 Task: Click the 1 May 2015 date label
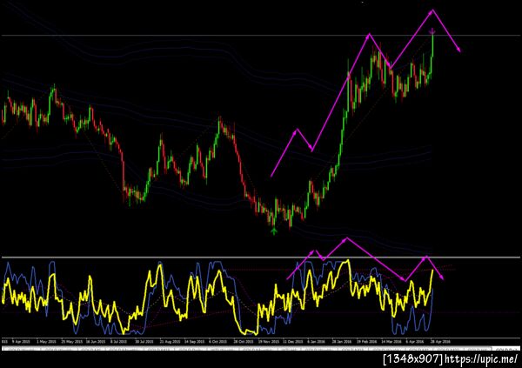point(46,342)
